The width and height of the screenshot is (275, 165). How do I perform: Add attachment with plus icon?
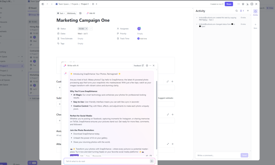(173, 144)
